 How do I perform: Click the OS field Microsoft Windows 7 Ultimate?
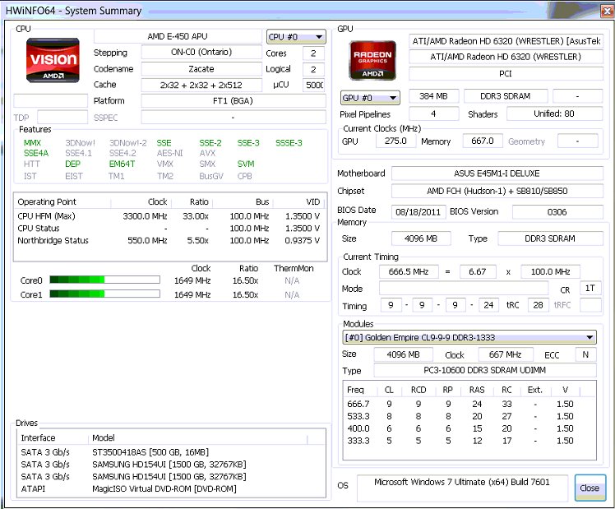pos(462,488)
